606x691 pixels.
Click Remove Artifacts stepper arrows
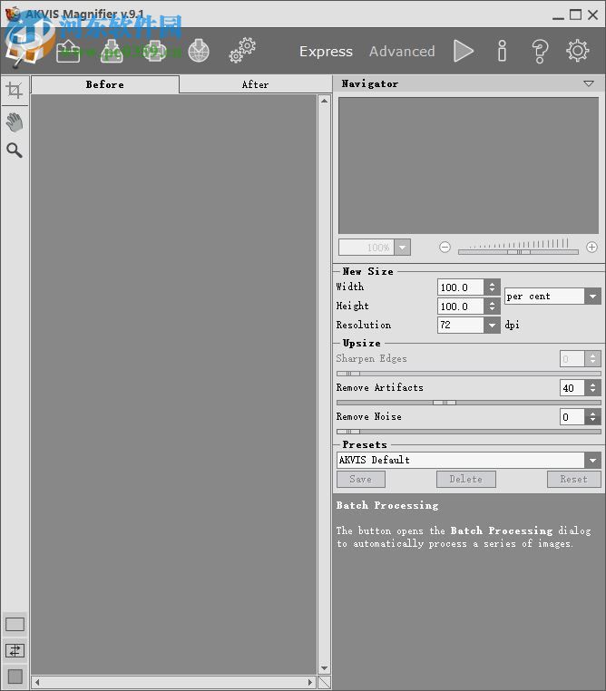coord(592,388)
